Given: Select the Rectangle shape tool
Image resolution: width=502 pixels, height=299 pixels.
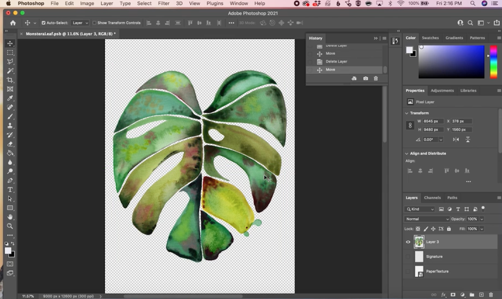Looking at the screenshot, I should point(10,208).
